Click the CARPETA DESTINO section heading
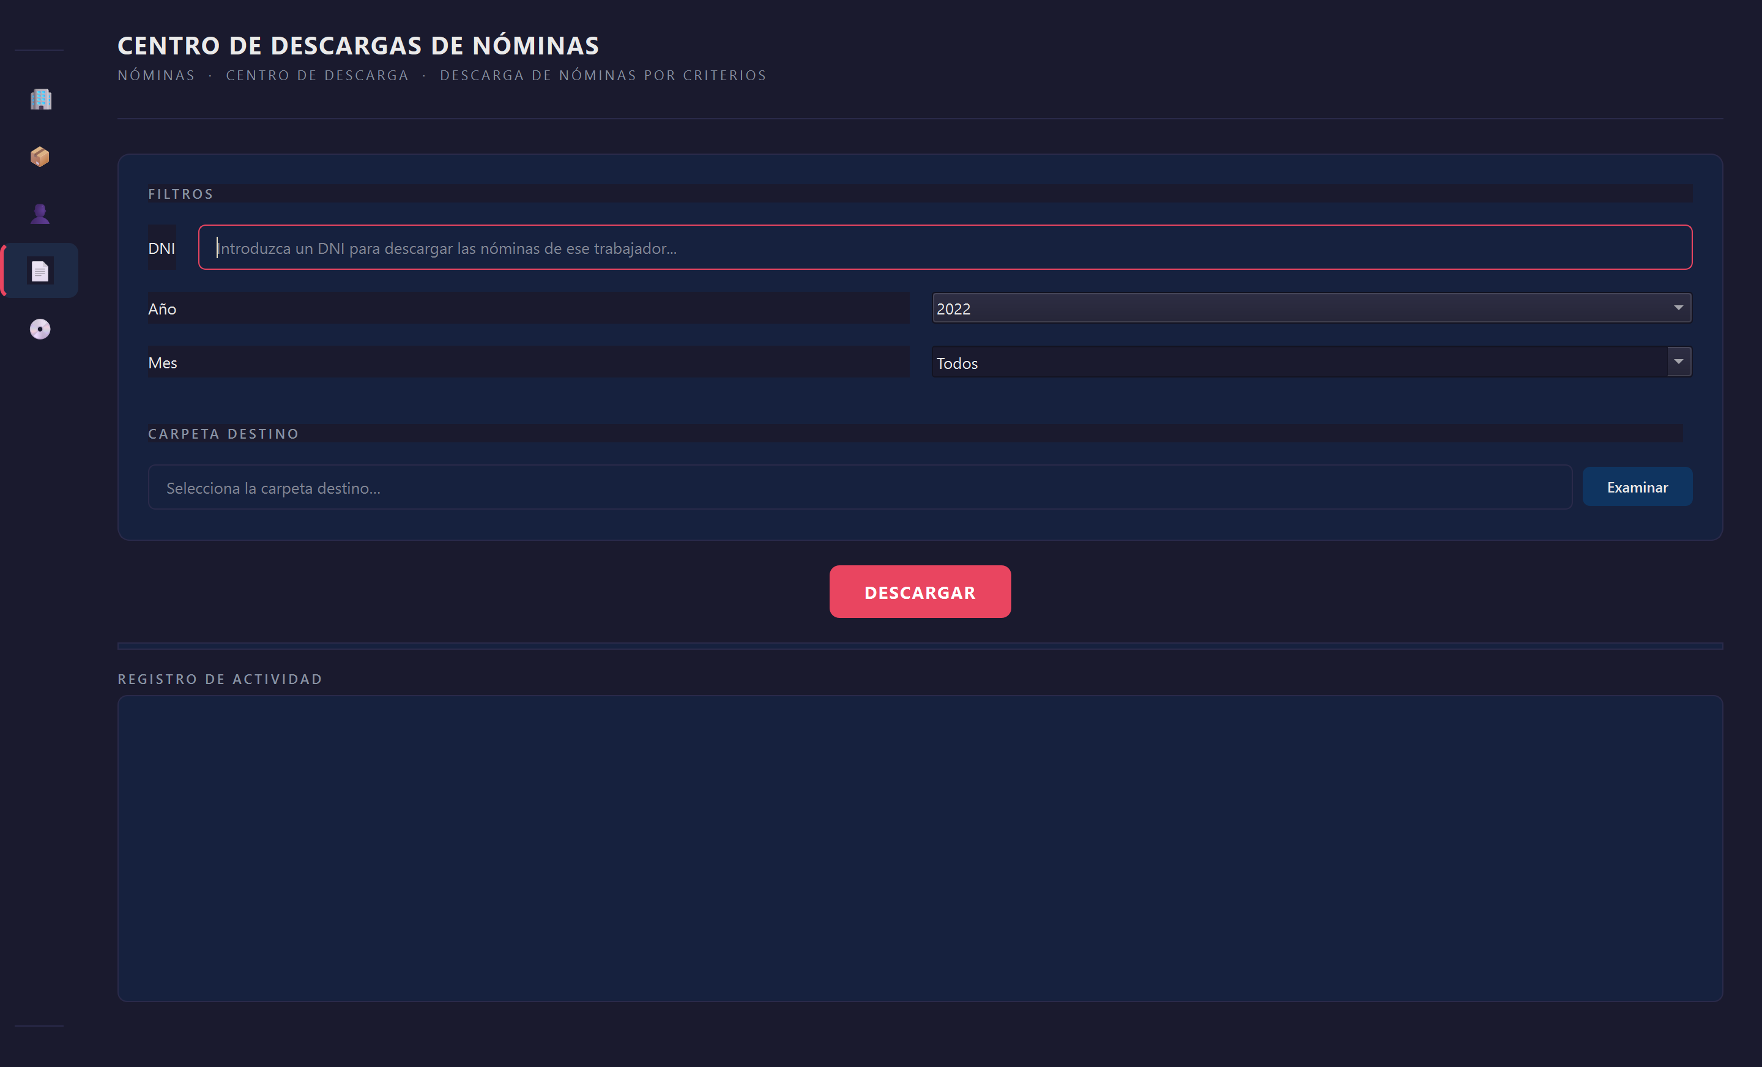Screen dimensions: 1762x1067 tap(223, 434)
